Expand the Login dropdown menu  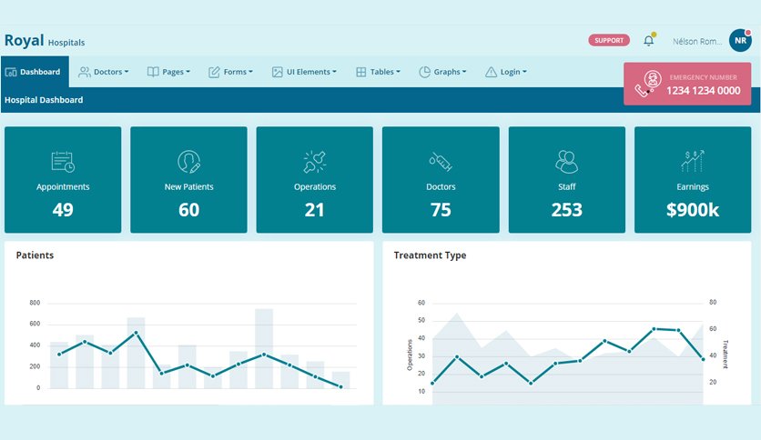click(513, 72)
